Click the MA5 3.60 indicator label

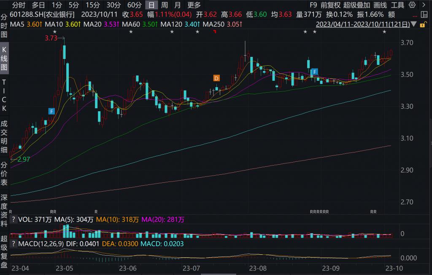(26, 24)
